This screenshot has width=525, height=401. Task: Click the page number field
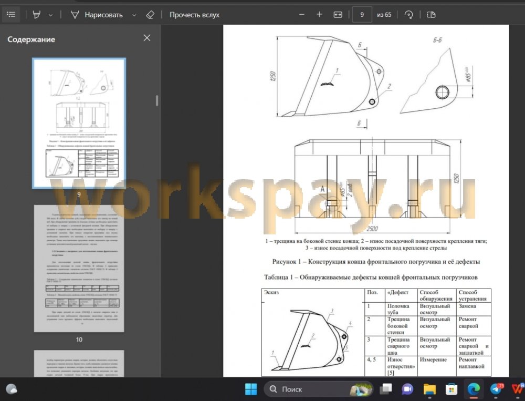tap(362, 14)
